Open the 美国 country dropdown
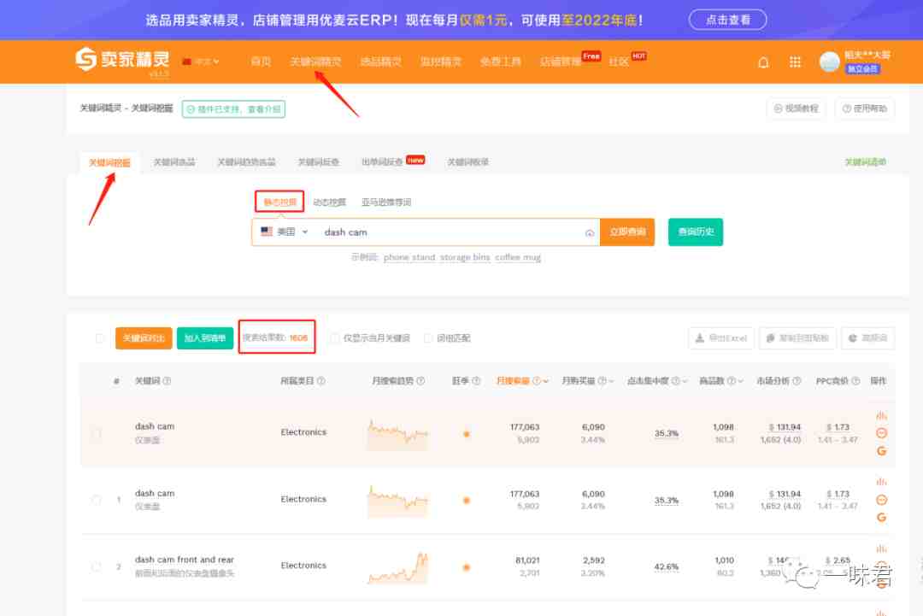The image size is (923, 616). [x=285, y=232]
